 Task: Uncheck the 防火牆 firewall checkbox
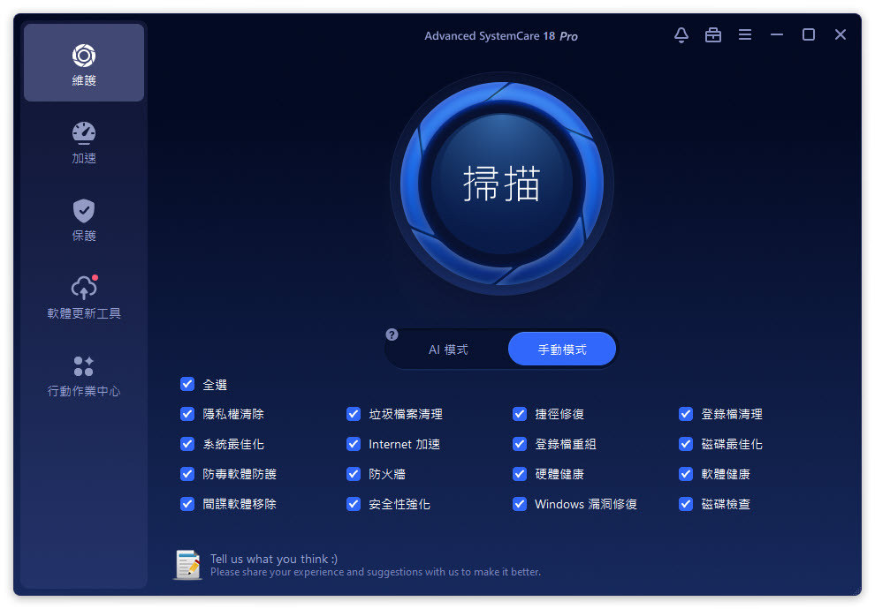(x=354, y=474)
